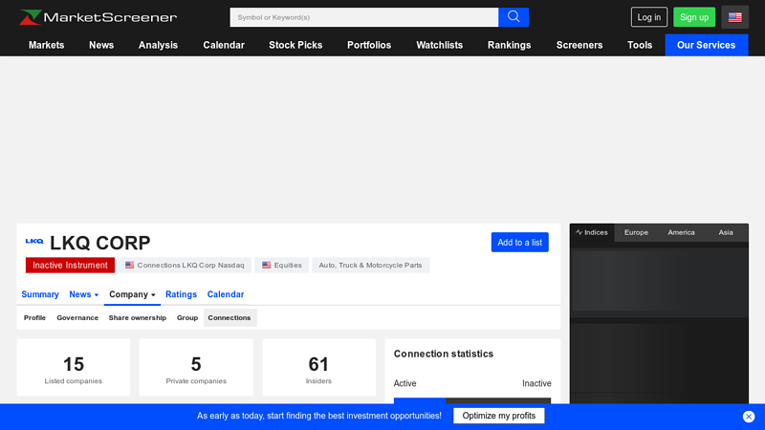Close the bottom promotional banner
Screen dimensions: 765x430
[x=749, y=417]
